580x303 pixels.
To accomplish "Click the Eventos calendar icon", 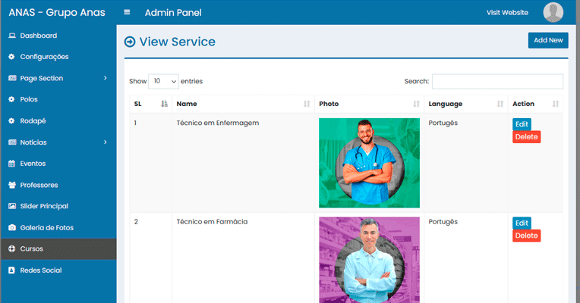I will coord(11,164).
